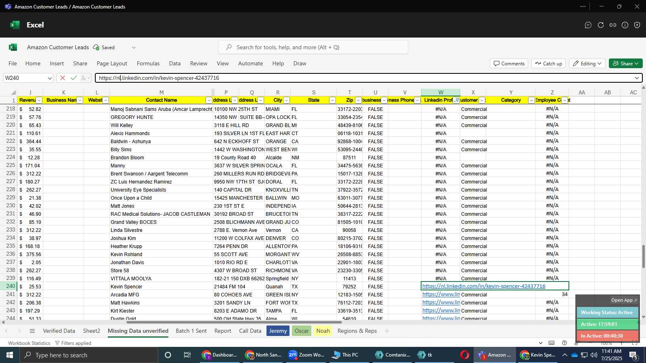
Task: Click in the formula bar URL text
Action: click(159, 78)
